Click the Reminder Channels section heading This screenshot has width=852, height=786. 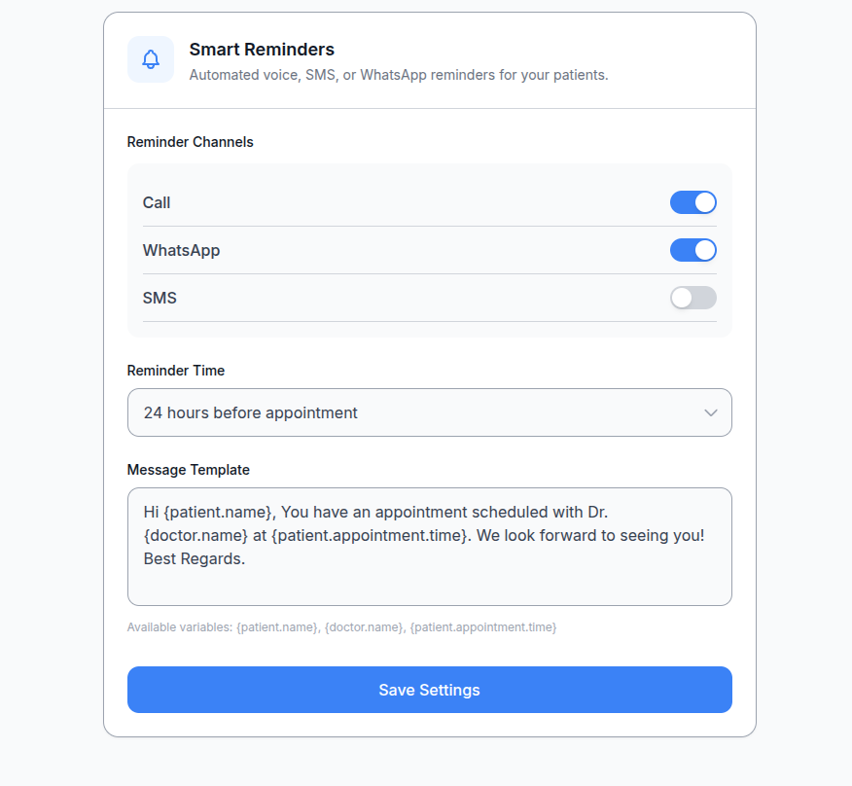(x=190, y=142)
